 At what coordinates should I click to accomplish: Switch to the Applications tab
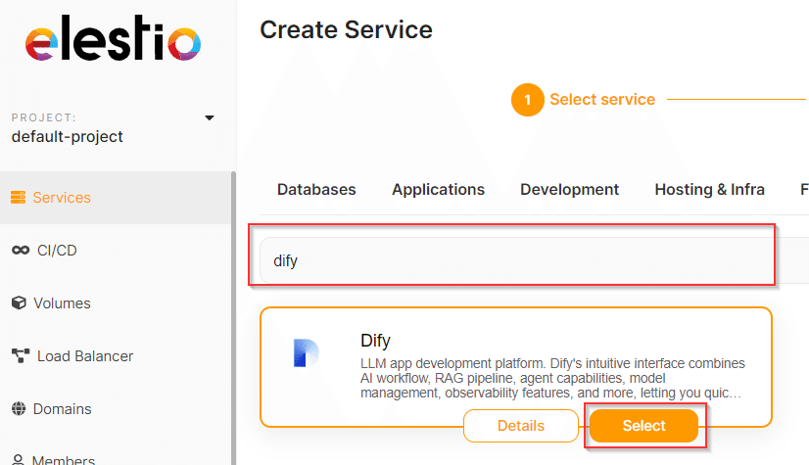[x=438, y=190]
